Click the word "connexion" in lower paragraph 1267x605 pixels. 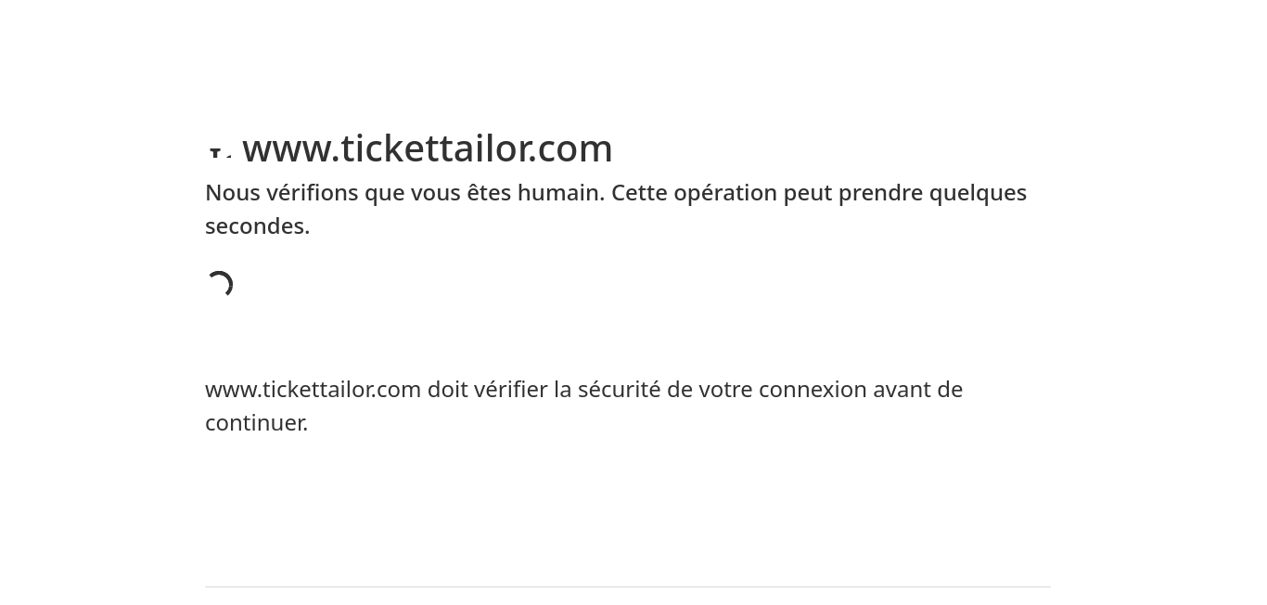[x=813, y=390]
